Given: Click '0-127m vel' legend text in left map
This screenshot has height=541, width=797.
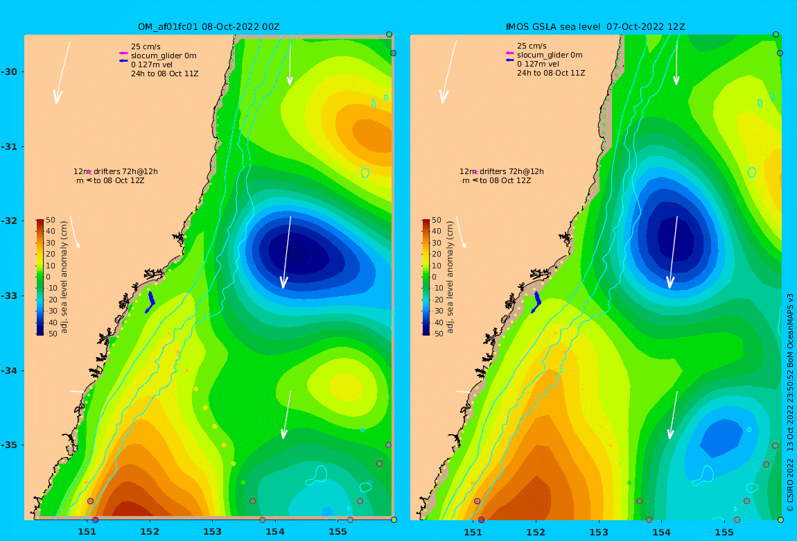Looking at the screenshot, I should click(x=152, y=65).
